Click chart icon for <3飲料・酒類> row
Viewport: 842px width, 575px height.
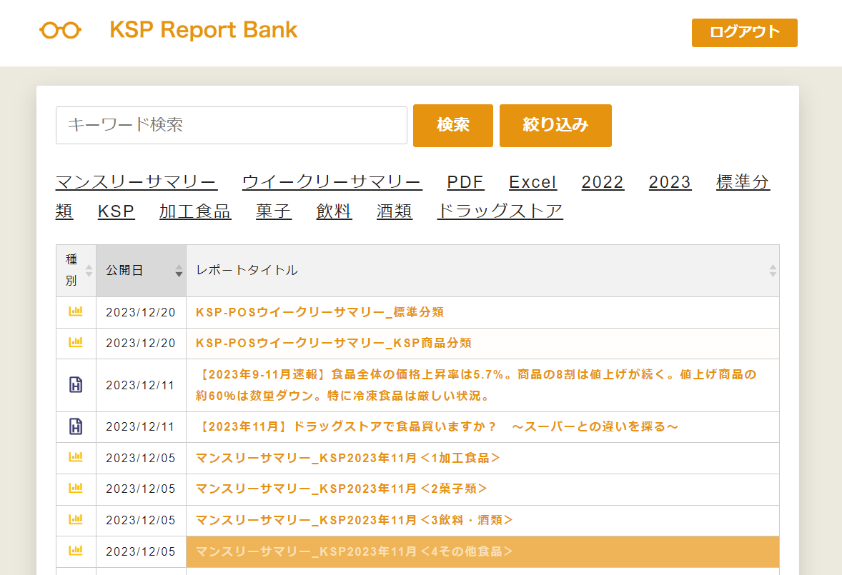click(76, 519)
